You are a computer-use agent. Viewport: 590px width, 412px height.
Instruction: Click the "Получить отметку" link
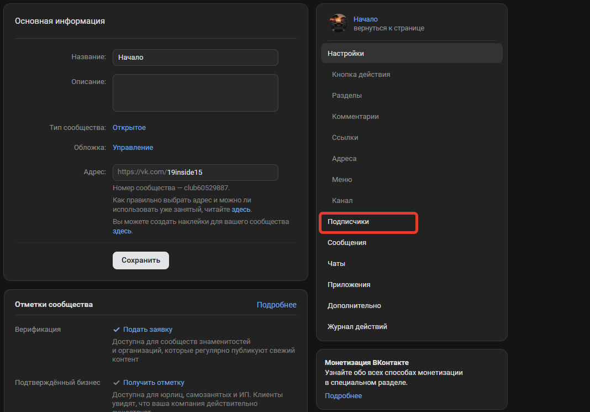point(154,383)
